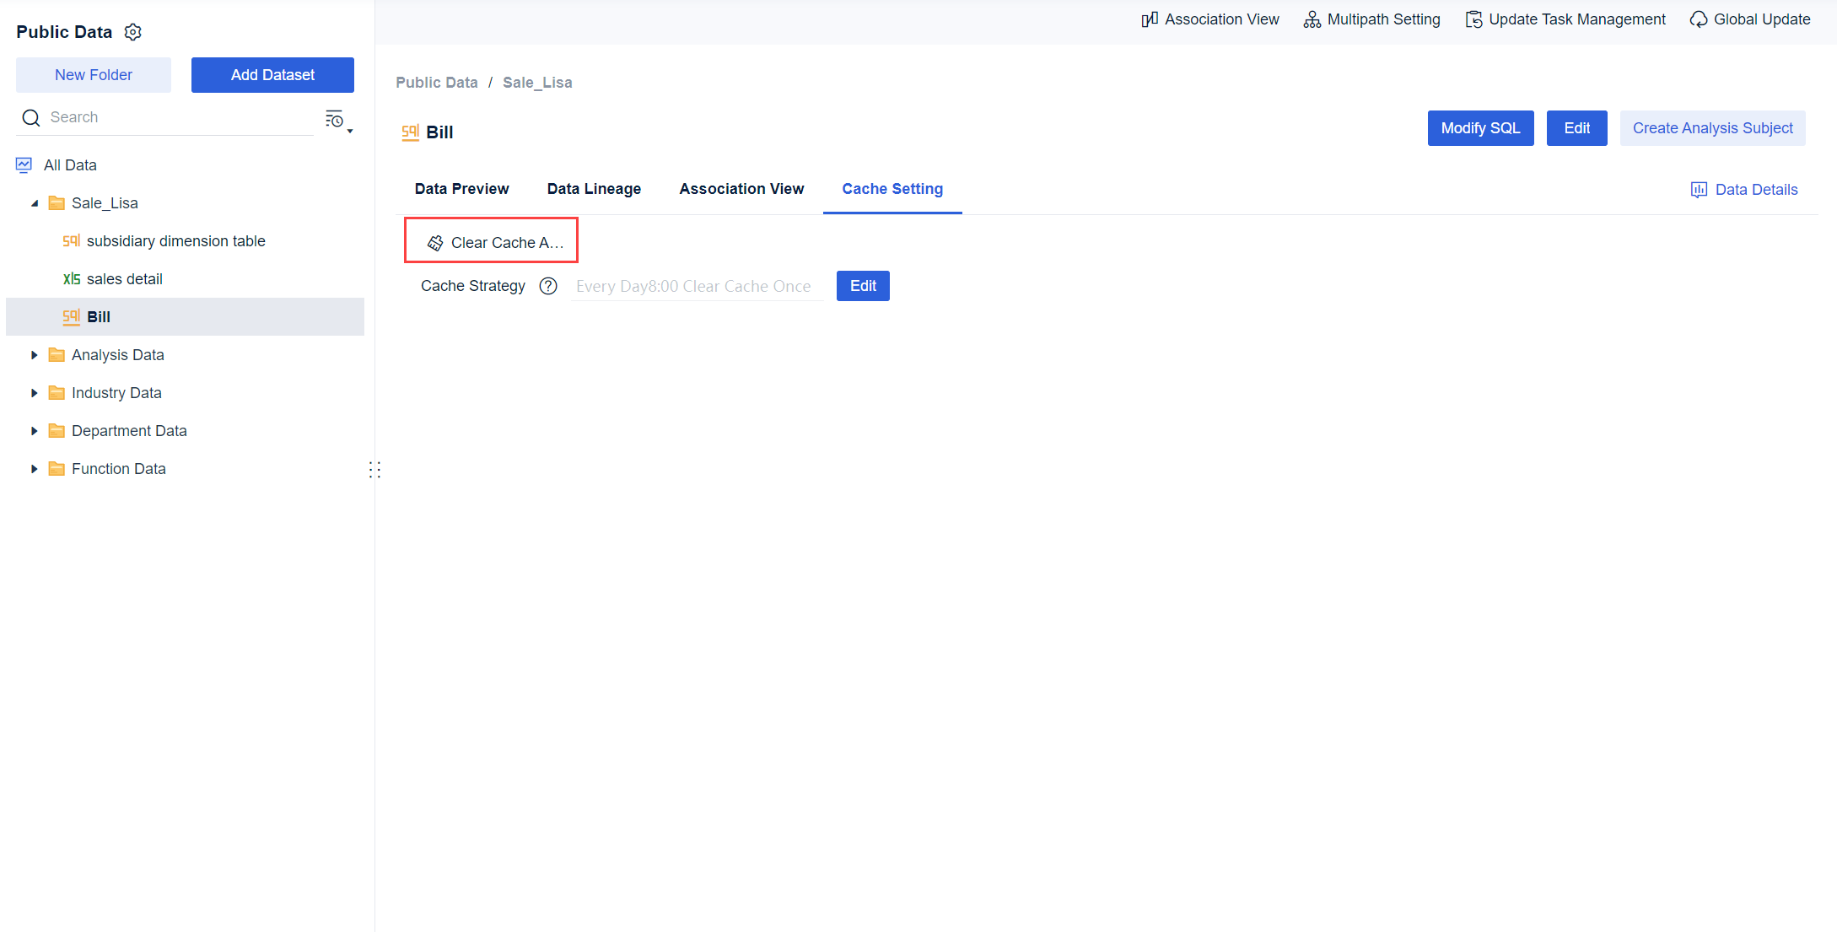The height and width of the screenshot is (932, 1837).
Task: Select the Sale_Lisa folder label
Action: pyautogui.click(x=105, y=203)
